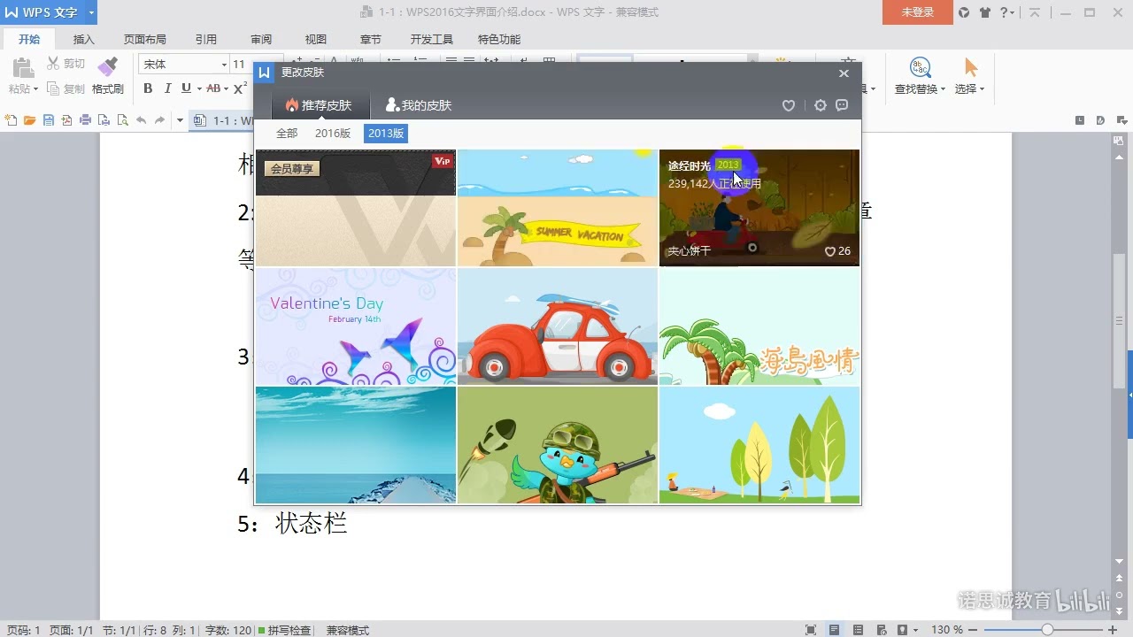Select the bird soldier skin thumbnail
The image size is (1133, 637).
[558, 445]
